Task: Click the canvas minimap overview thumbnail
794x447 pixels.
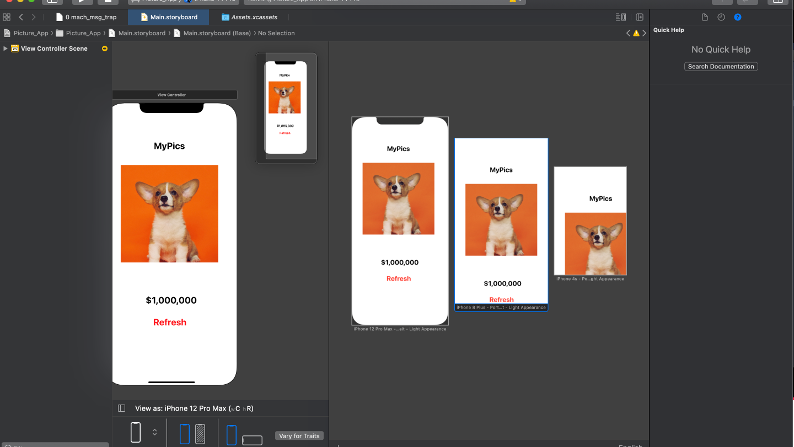Action: tap(286, 108)
